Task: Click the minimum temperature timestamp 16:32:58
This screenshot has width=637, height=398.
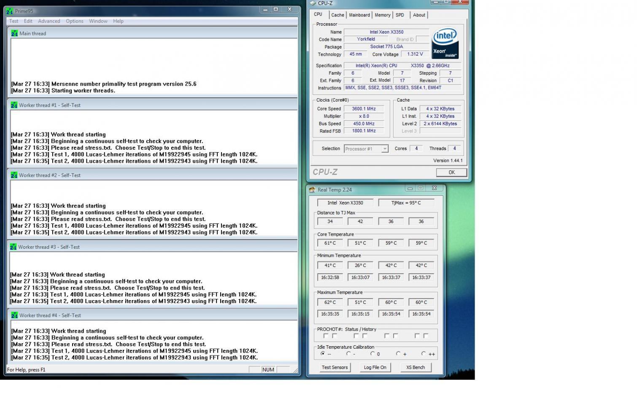Action: (330, 277)
